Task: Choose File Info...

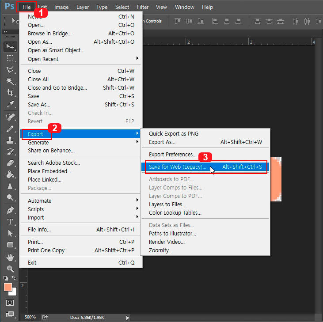Action: (80, 229)
